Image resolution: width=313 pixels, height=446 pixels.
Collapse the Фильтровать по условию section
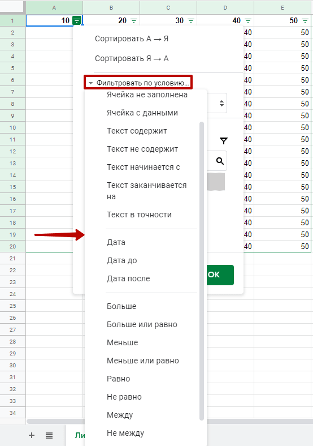pos(138,83)
